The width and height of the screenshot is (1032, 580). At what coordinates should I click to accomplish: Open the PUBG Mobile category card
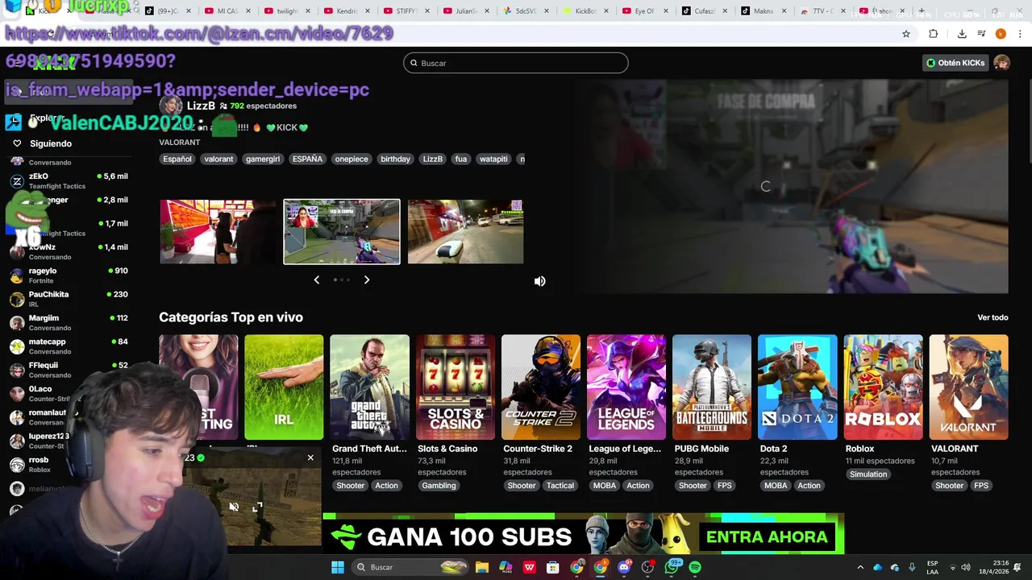pos(712,387)
